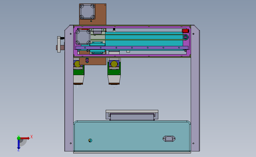Select the bottom screw hole of the right side plate

(x=193, y=143)
